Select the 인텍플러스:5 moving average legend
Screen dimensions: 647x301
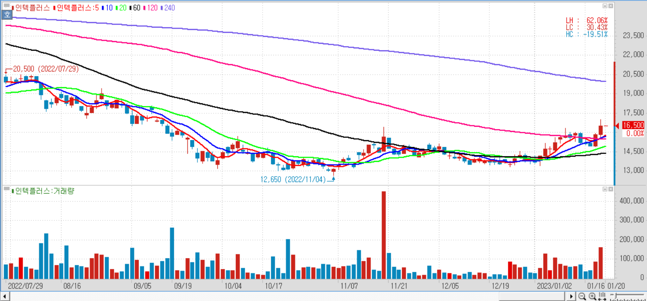click(x=77, y=8)
